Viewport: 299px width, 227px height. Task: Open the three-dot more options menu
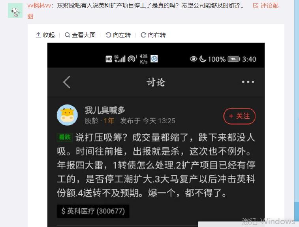click(x=248, y=82)
